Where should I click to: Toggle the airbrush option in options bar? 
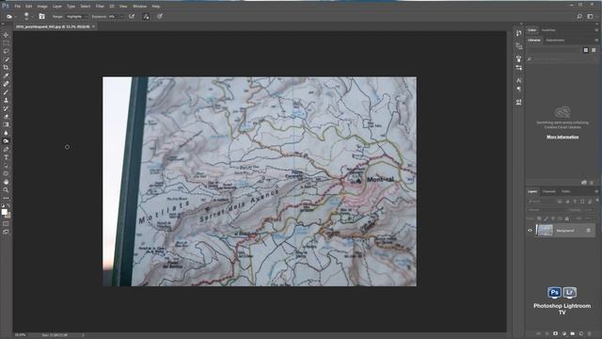pos(132,17)
